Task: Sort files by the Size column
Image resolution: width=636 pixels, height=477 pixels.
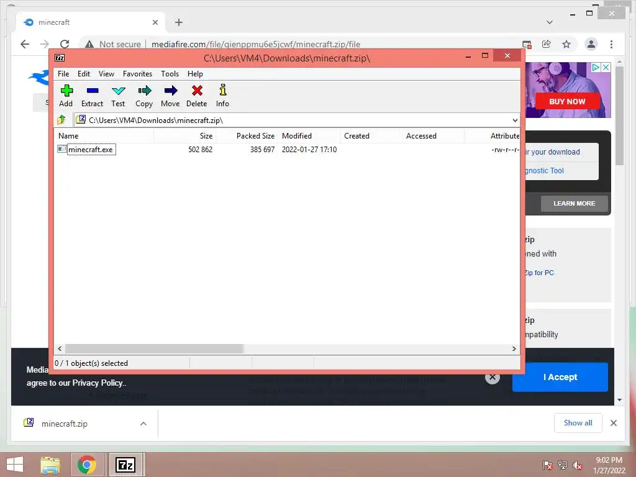Action: click(x=184, y=136)
